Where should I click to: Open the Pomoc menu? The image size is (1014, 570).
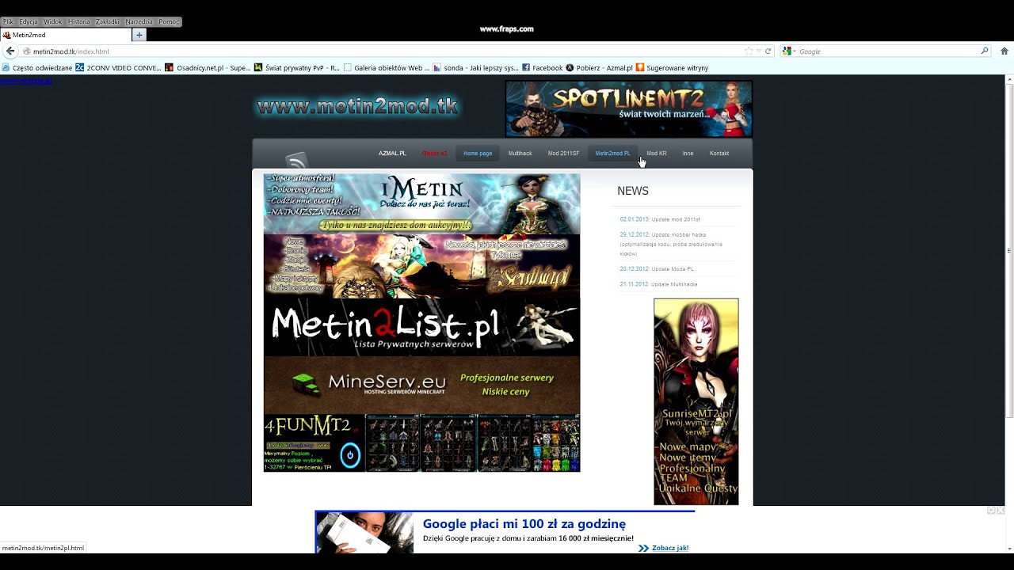pos(169,22)
